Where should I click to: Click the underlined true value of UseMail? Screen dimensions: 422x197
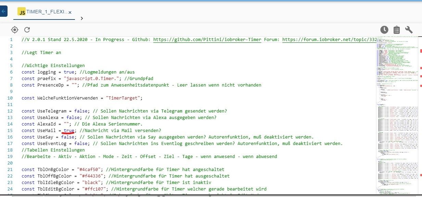69,131
